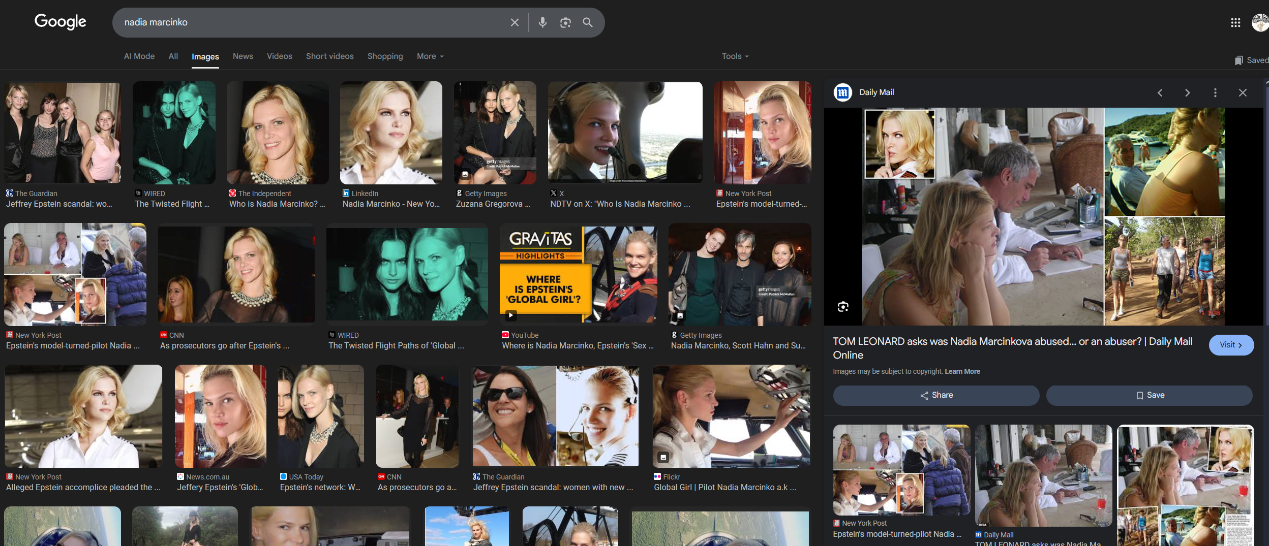Open the Daily Mail source name link

click(877, 92)
